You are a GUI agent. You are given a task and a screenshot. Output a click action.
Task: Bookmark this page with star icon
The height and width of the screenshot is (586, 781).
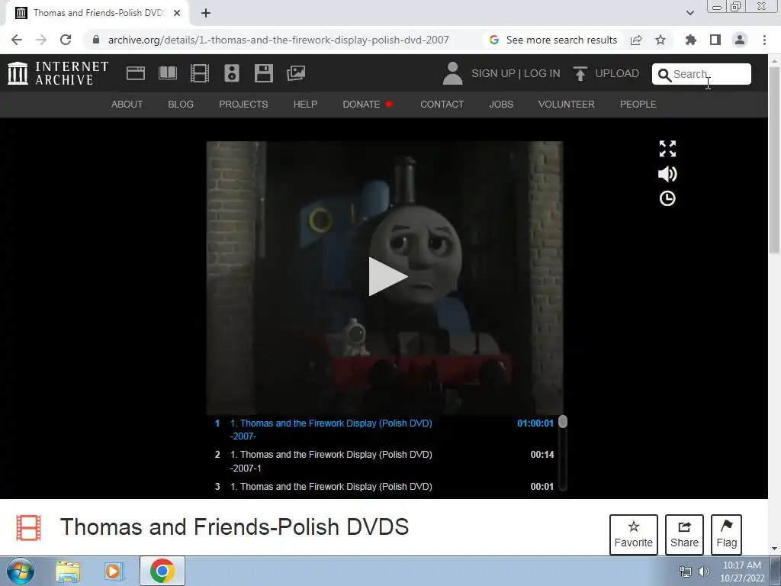tap(660, 40)
